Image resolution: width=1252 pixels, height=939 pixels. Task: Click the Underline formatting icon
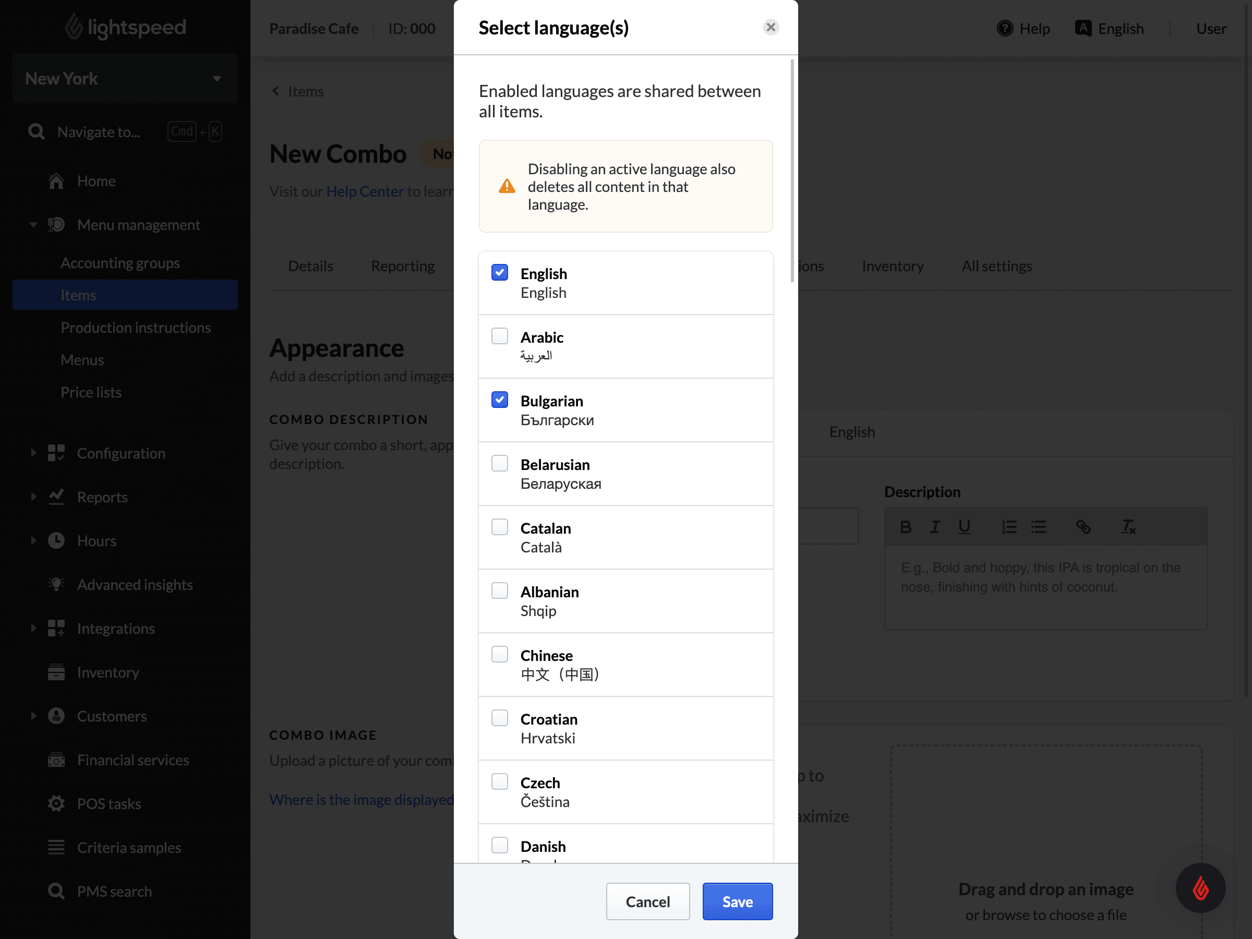point(964,526)
